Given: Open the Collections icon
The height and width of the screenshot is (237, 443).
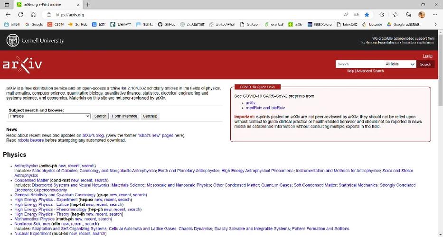Looking at the screenshot, I should [408, 15].
